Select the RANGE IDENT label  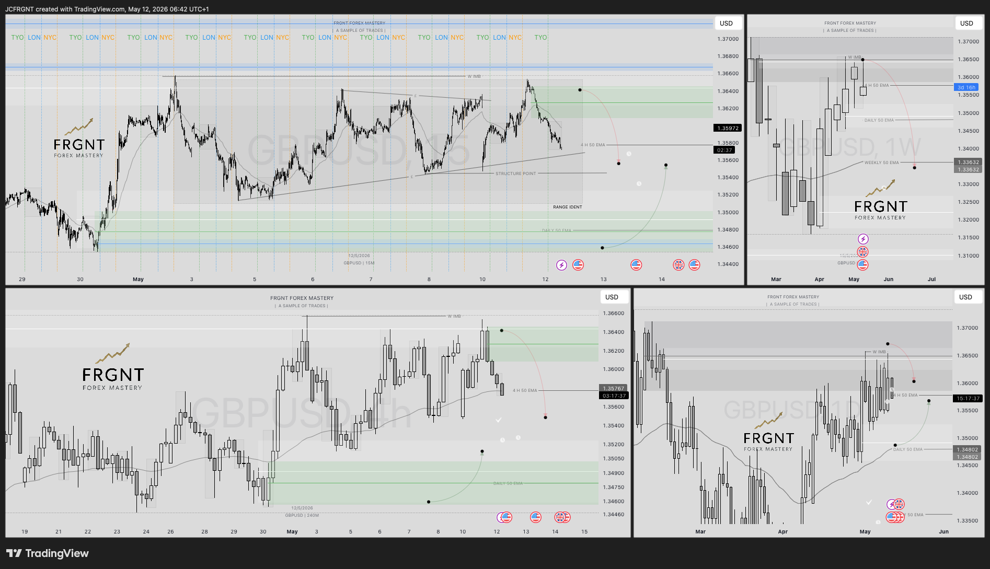tap(568, 207)
